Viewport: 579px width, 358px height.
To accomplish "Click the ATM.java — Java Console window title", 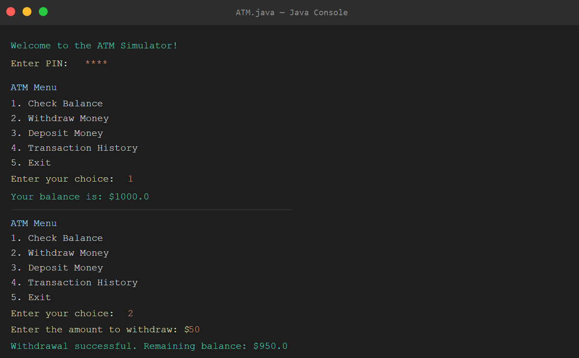I will (291, 13).
